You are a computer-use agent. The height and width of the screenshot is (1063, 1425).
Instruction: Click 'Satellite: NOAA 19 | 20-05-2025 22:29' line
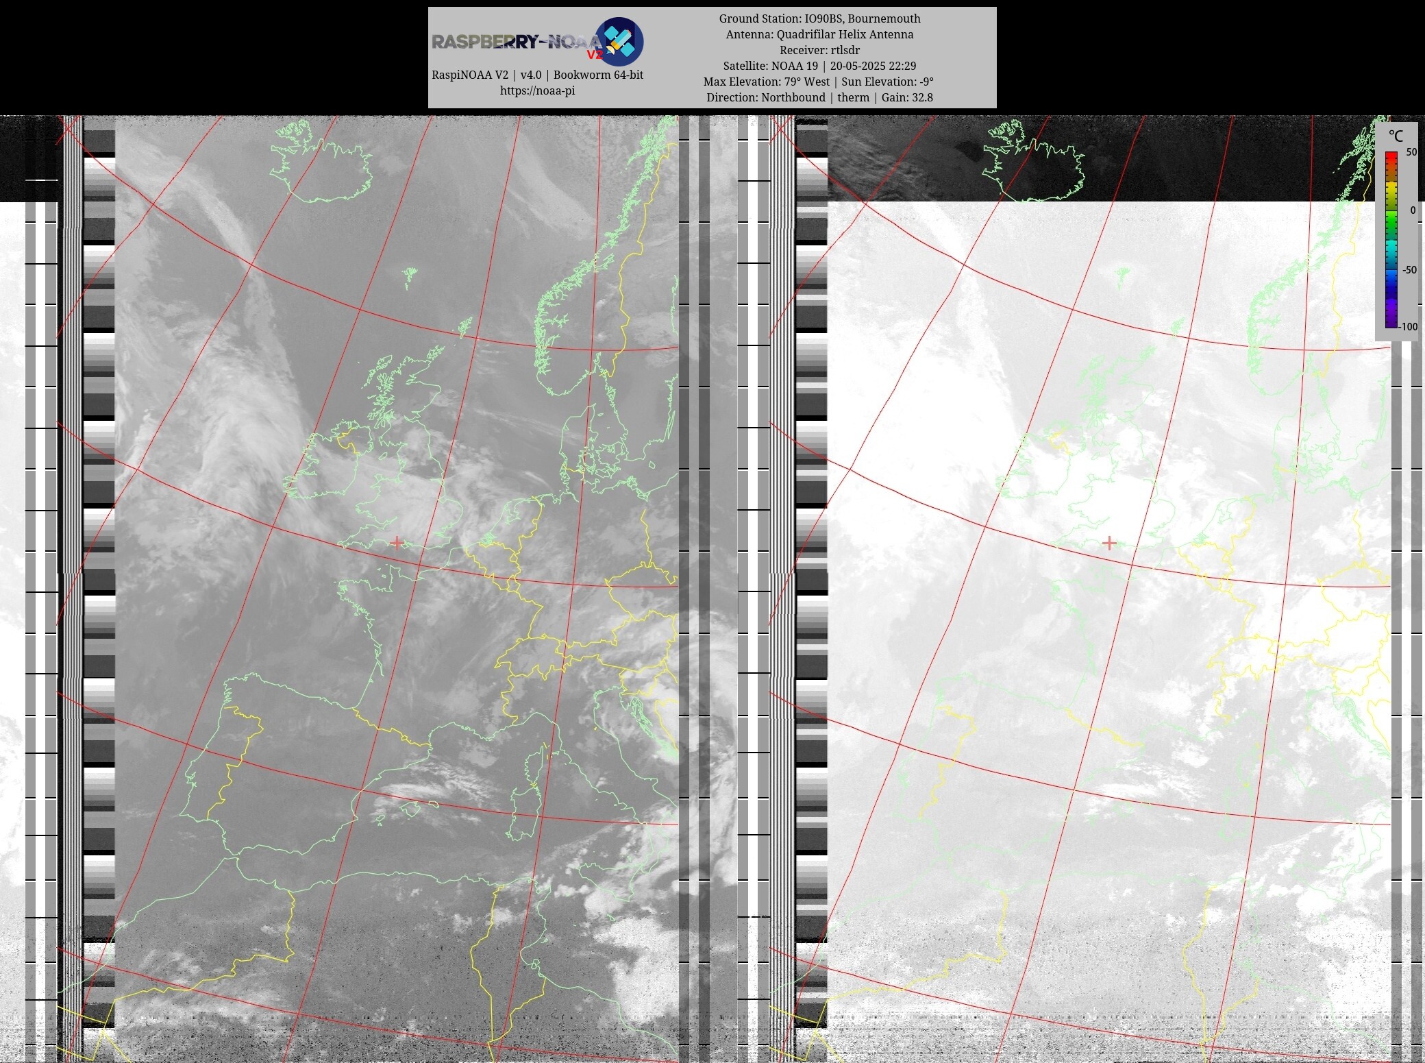click(819, 66)
